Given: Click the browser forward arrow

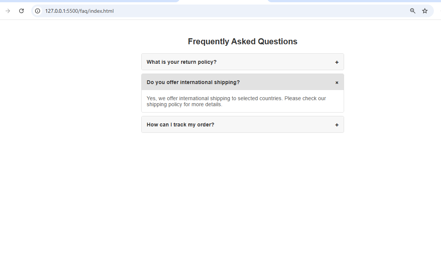Looking at the screenshot, I should [x=8, y=11].
